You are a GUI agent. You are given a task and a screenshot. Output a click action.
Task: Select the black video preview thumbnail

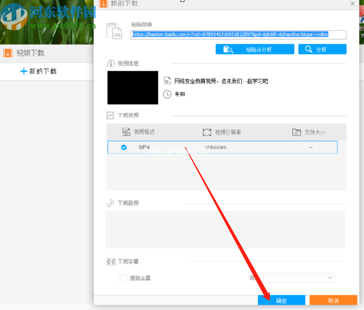tap(133, 87)
